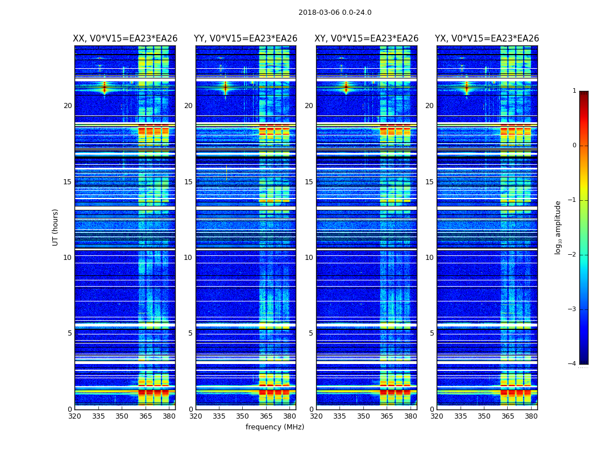Pick the dark red top of the colorbar
The height and width of the screenshot is (455, 597).
(x=583, y=94)
